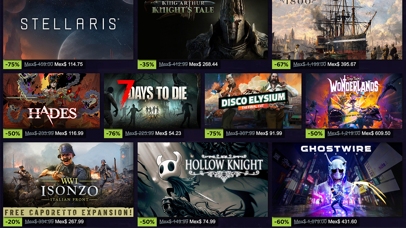Click the -75% discount badge under Stellaris
The image size is (406, 228).
(x=12, y=64)
